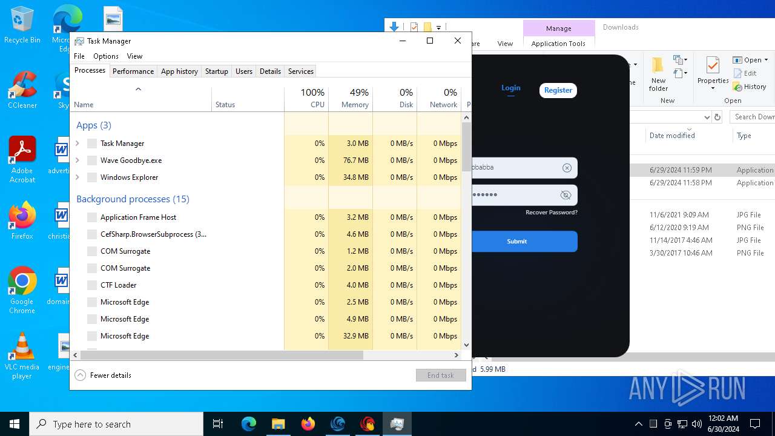Launch Firefox from the desktop shortcut
Screen dimensions: 775x436
pos(22,221)
